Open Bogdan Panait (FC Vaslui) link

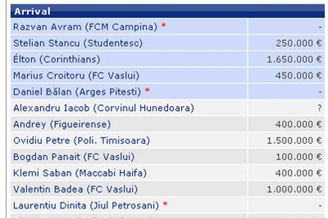point(74,157)
